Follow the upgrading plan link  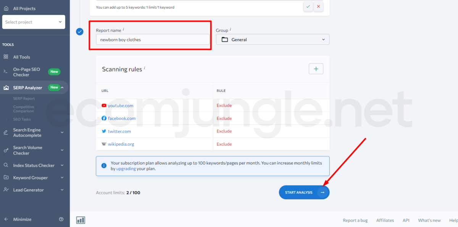coord(126,168)
